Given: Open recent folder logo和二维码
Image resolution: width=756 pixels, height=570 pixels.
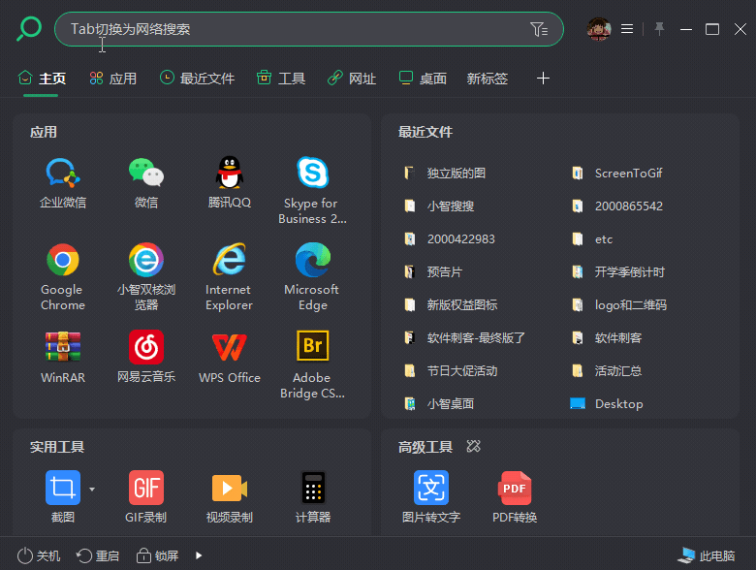Looking at the screenshot, I should 618,304.
